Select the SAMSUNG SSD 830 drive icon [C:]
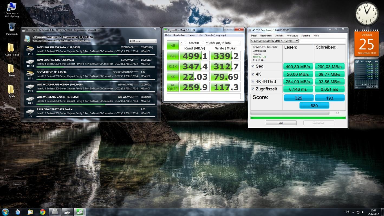384x216 pixels. [30, 49]
